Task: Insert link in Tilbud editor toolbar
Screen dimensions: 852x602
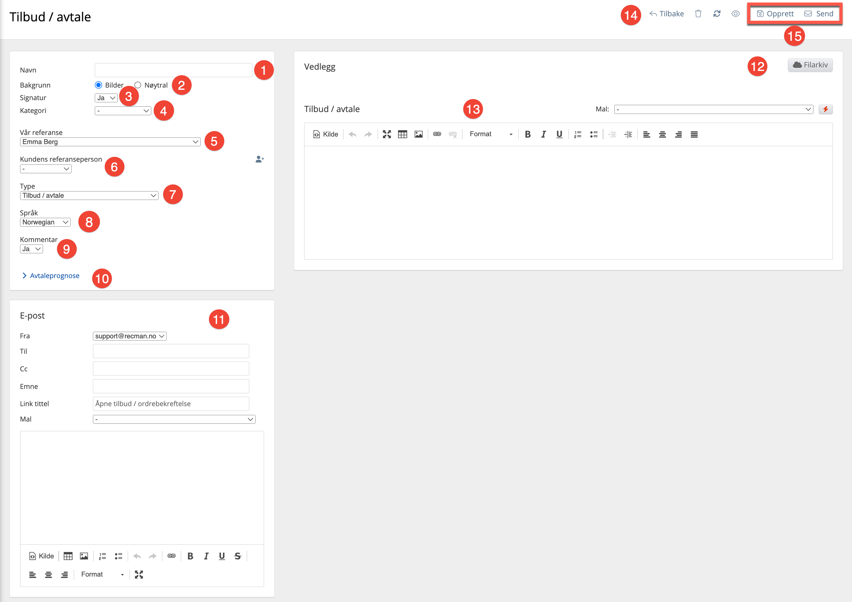Action: click(x=437, y=134)
